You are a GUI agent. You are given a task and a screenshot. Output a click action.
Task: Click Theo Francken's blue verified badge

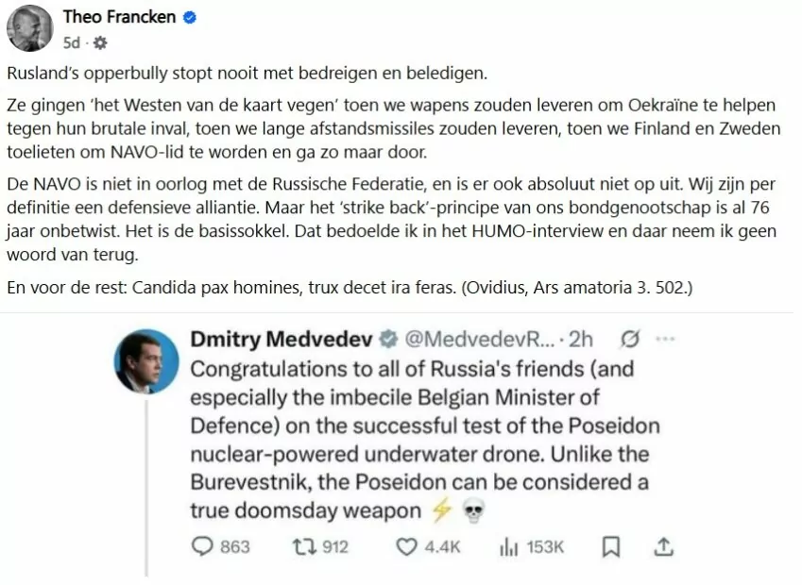(x=190, y=17)
